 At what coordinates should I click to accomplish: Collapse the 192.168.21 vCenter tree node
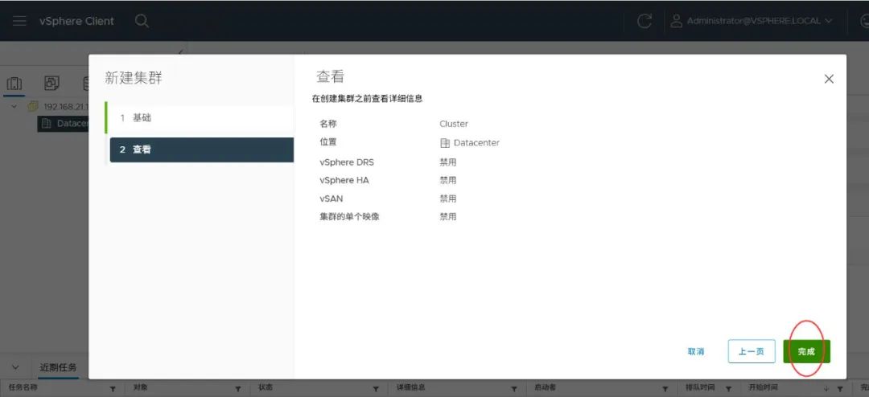[x=14, y=106]
